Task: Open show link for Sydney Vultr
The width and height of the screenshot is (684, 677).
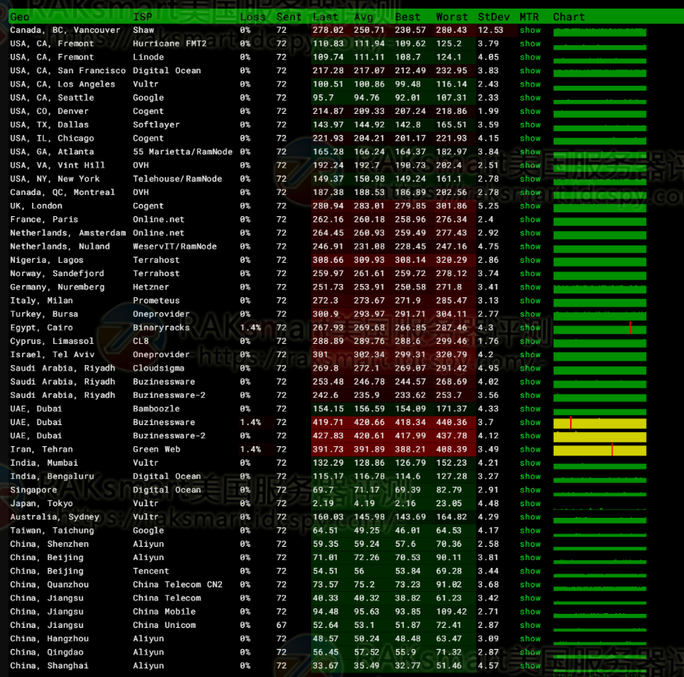Action: pos(530,517)
